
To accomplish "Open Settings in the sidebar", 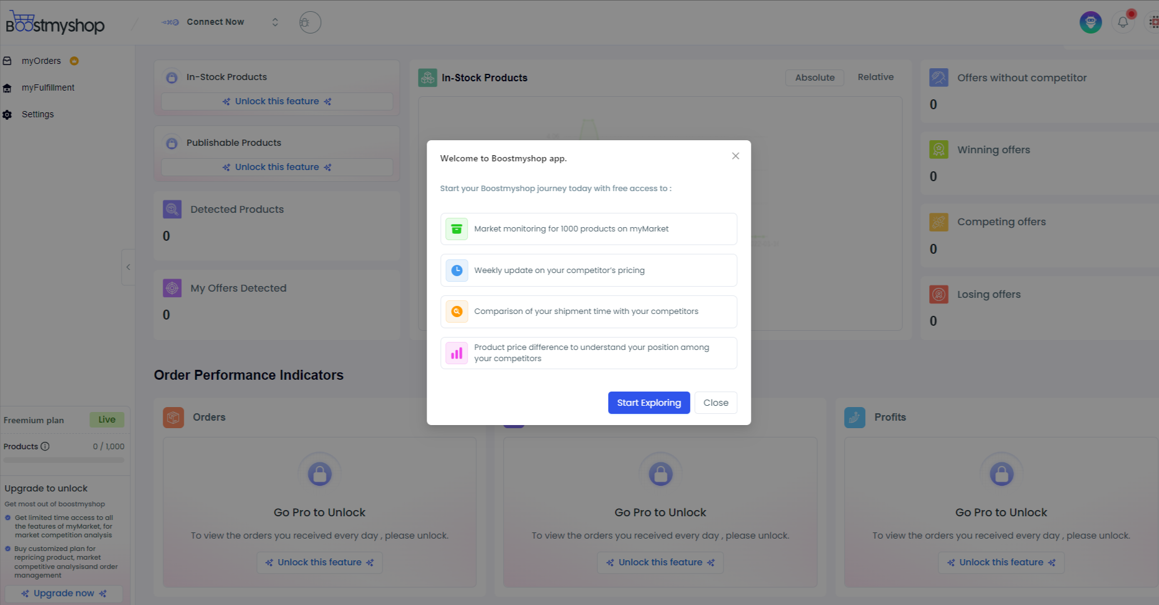I will [x=37, y=115].
